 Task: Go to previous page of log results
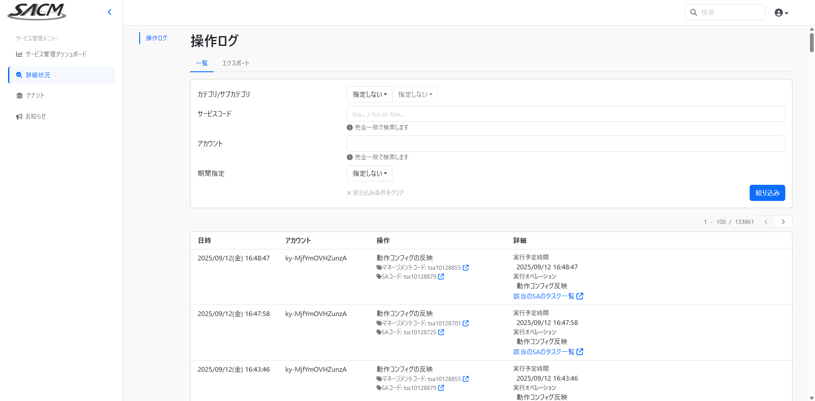click(x=766, y=222)
